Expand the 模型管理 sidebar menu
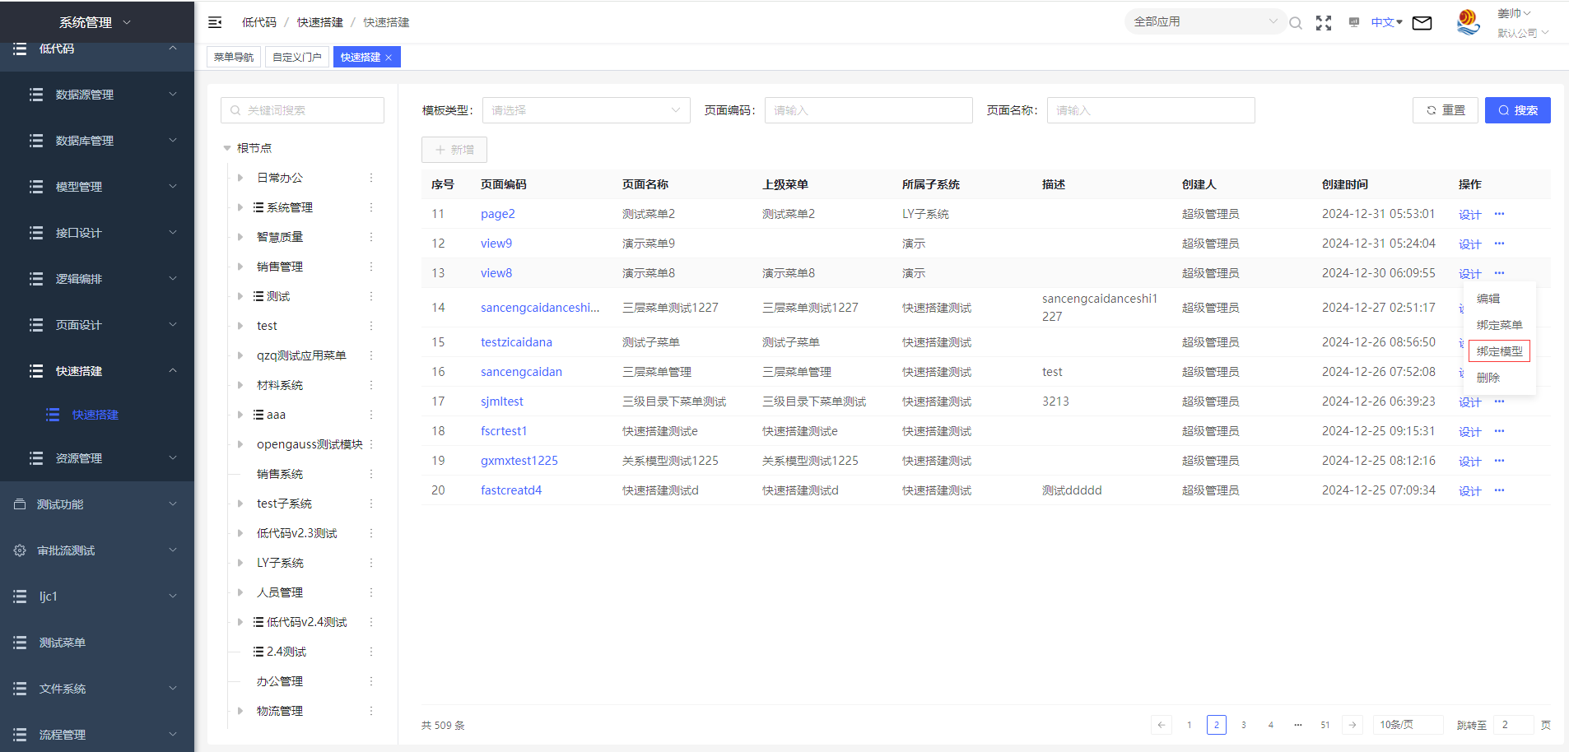The image size is (1569, 752). (97, 187)
